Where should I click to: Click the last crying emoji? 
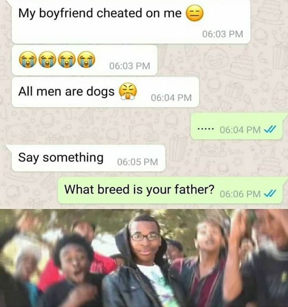coord(87,59)
